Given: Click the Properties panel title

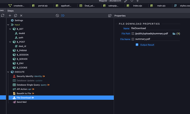Looking at the screenshot, I should coord(120,16).
